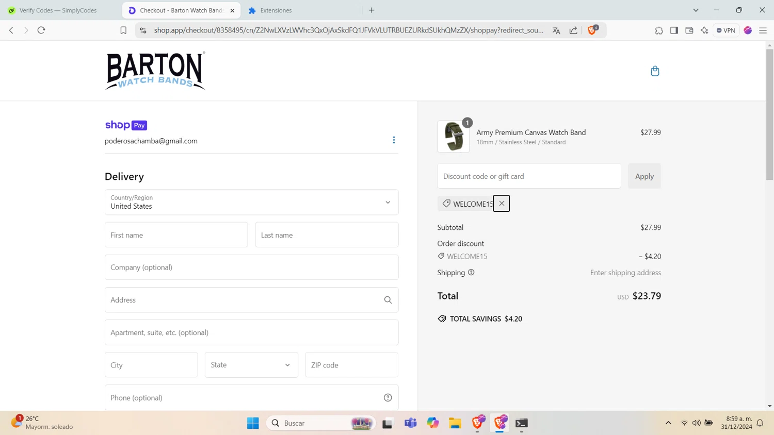Bookmark this page icon
Screen dimensions: 774x435
[123, 30]
